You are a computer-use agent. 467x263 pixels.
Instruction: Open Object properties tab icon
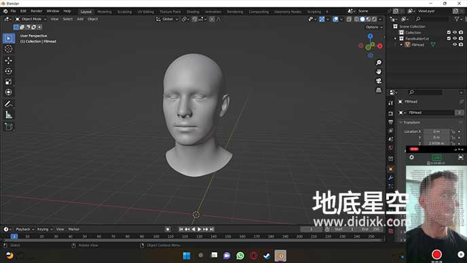(391, 169)
